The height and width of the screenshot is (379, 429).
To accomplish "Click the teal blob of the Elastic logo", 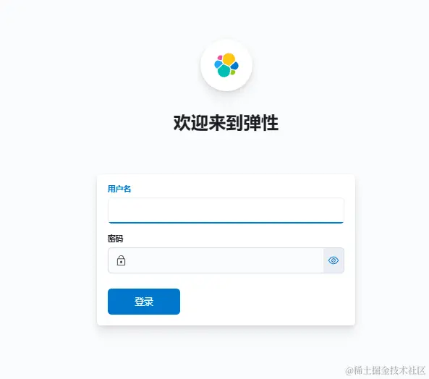I will tap(224, 71).
